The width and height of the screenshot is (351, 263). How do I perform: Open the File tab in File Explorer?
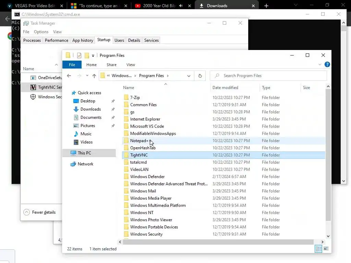[x=72, y=65]
